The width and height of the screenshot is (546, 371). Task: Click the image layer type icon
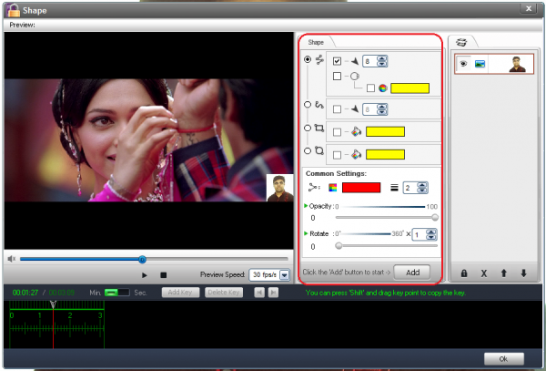tap(480, 64)
